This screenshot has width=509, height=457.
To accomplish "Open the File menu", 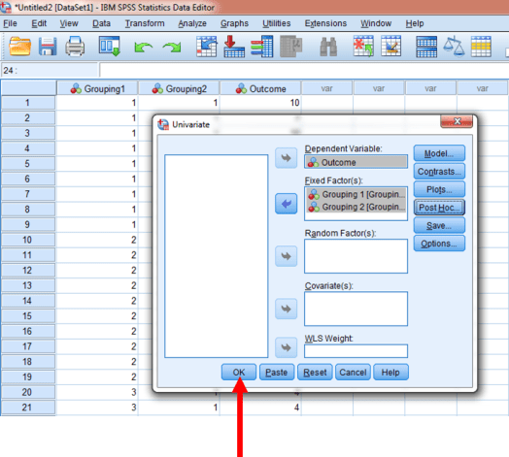I will click(x=10, y=23).
